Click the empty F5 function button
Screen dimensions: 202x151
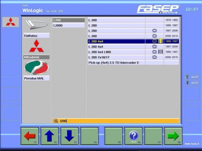click(113, 136)
